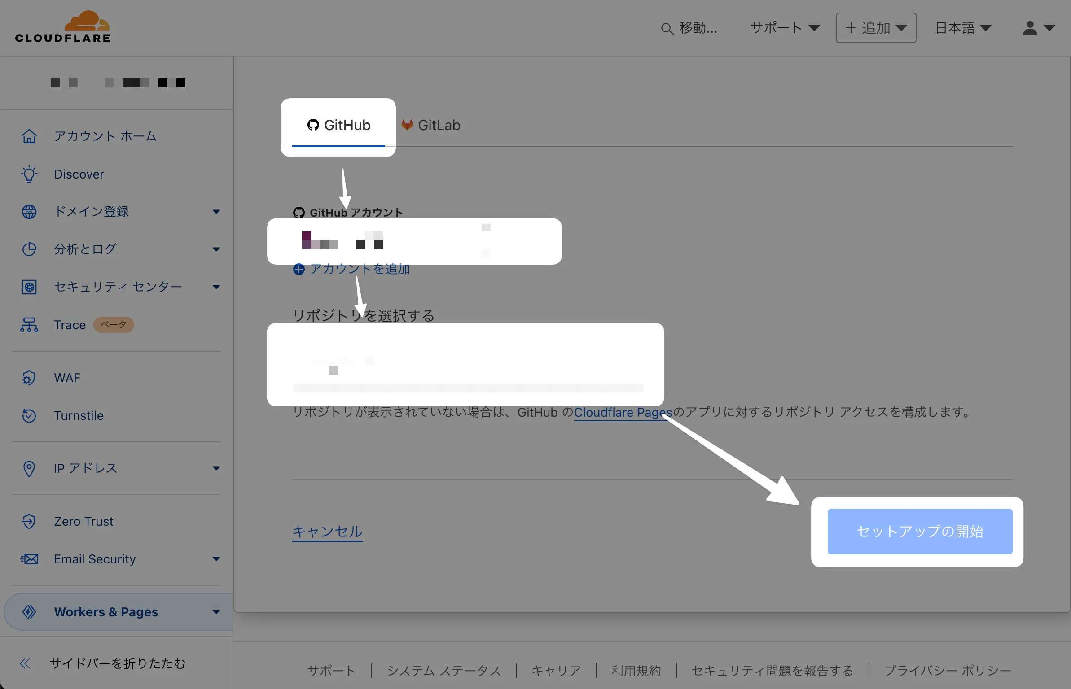The width and height of the screenshot is (1071, 689).
Task: Expand the 分析とログ section
Action: coord(216,249)
